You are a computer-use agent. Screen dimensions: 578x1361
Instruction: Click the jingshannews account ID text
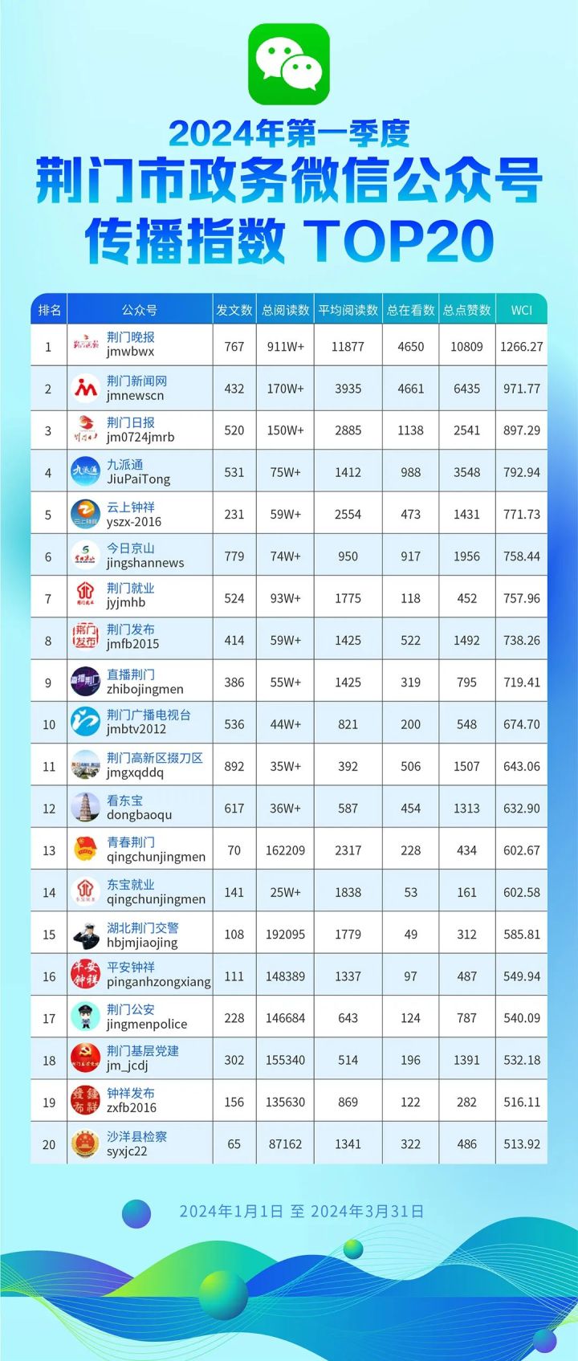point(145,564)
